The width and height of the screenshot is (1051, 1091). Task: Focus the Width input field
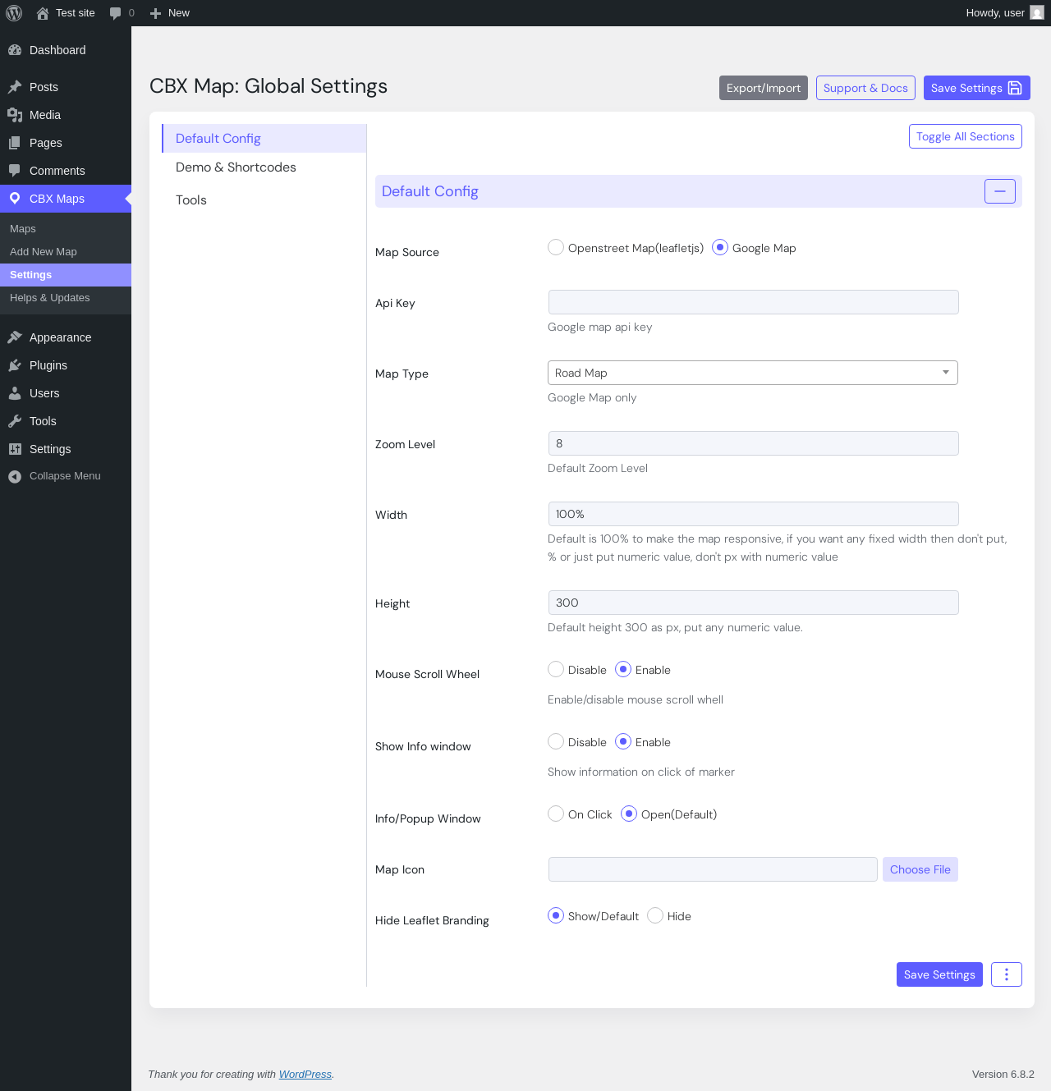click(754, 514)
